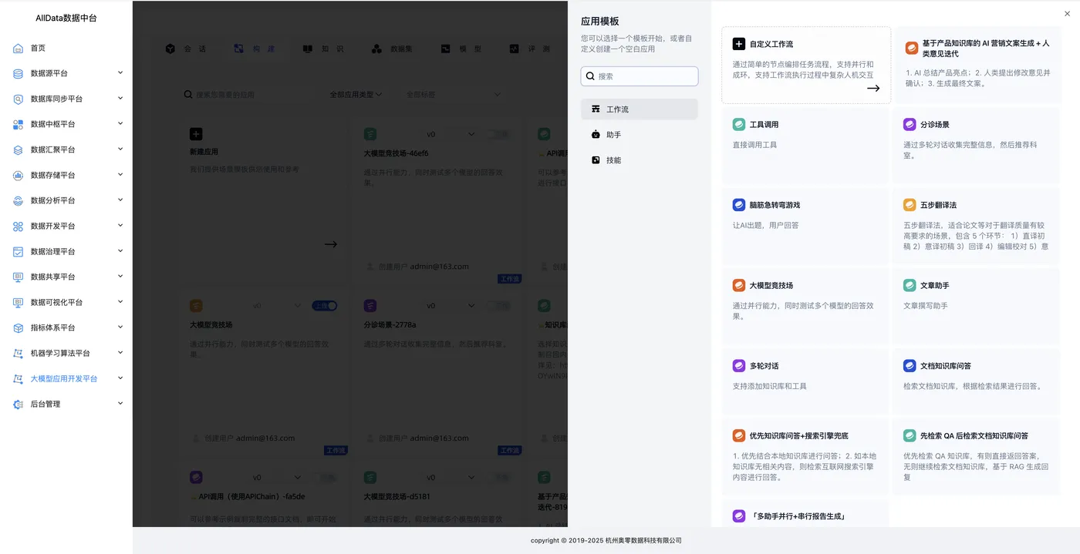Click the 数据库同步平台 sidebar icon

click(18, 99)
